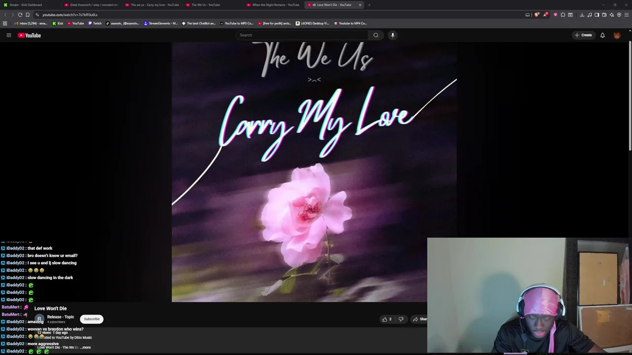Open media playlist music note icon
Image resolution: width=632 pixels, height=355 pixels.
pos(590,15)
